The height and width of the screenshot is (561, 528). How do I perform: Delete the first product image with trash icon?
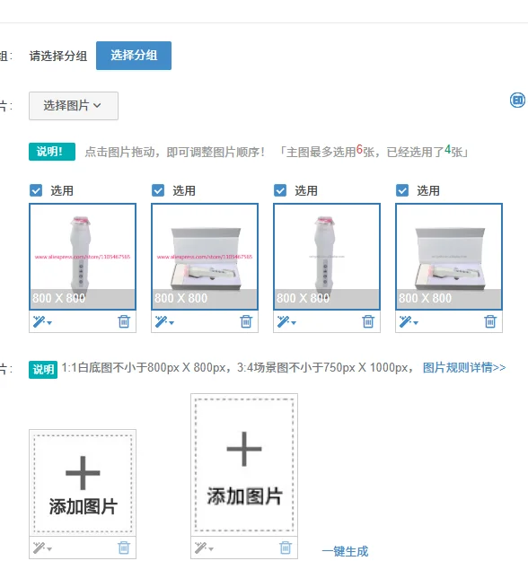[124, 321]
